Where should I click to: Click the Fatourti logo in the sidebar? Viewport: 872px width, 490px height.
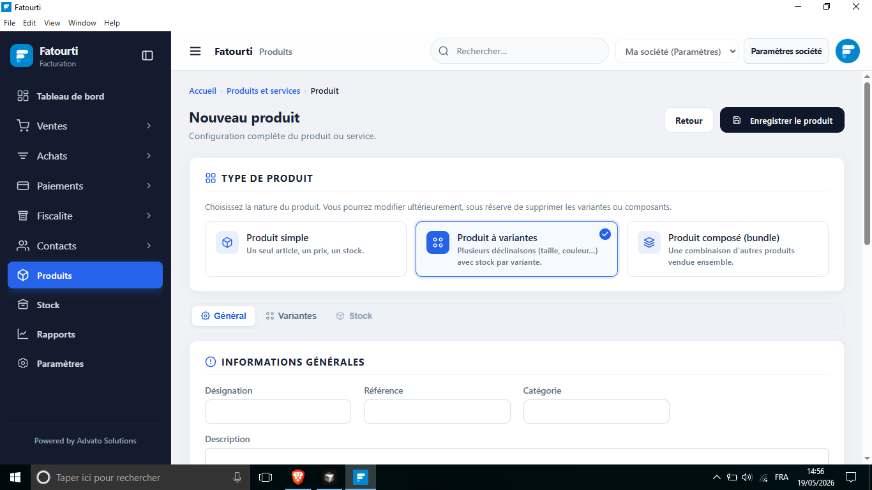click(x=22, y=56)
